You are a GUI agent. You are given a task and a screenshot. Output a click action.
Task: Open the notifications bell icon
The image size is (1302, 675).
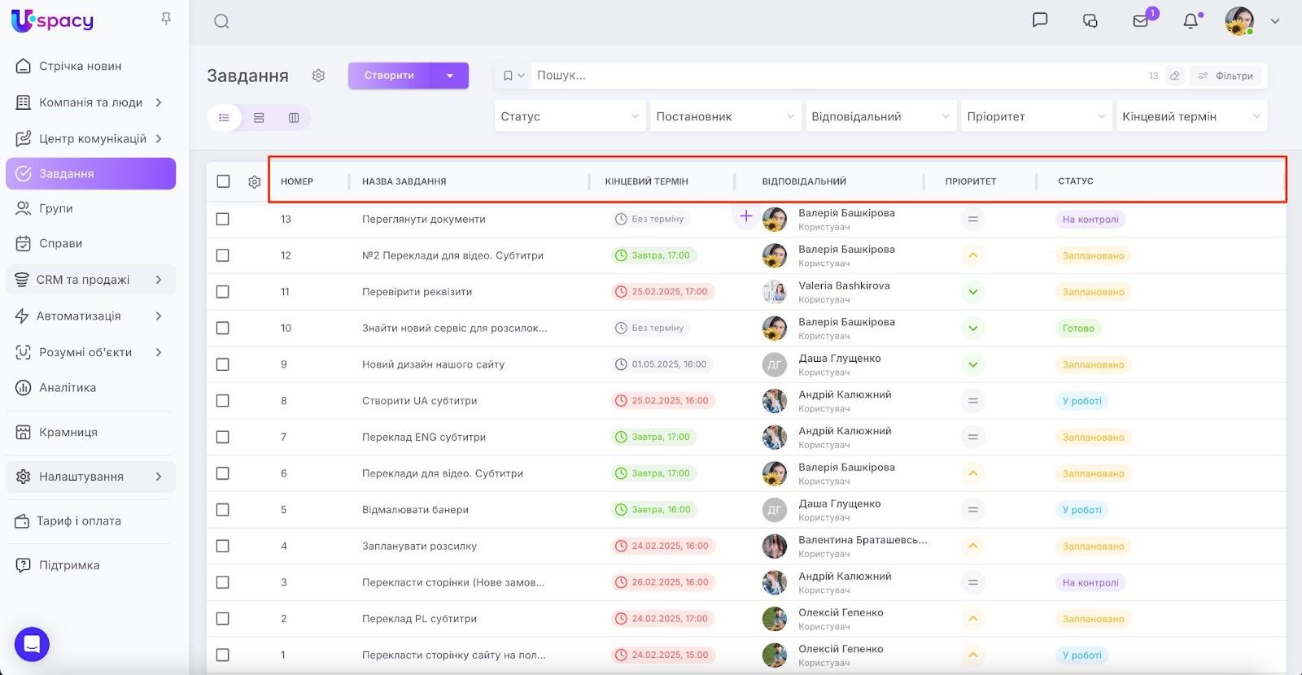coord(1191,21)
